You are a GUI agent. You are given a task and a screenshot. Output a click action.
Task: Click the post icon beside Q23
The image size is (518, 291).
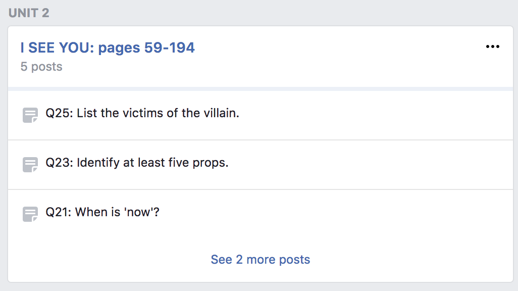[30, 164]
